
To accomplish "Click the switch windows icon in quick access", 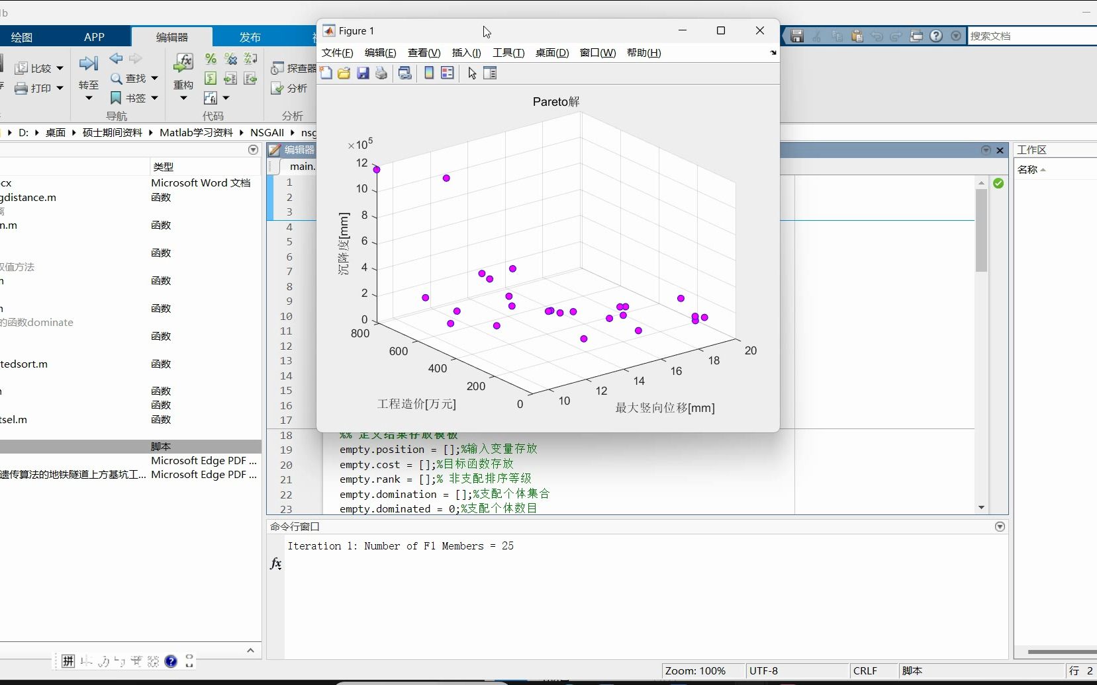I will tap(916, 36).
